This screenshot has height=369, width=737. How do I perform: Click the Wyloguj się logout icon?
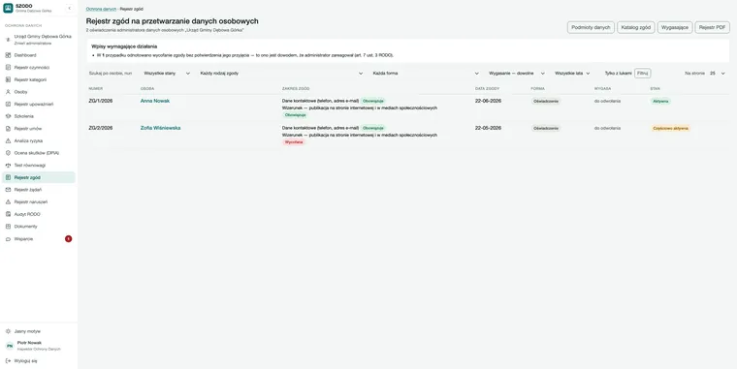pos(8,361)
